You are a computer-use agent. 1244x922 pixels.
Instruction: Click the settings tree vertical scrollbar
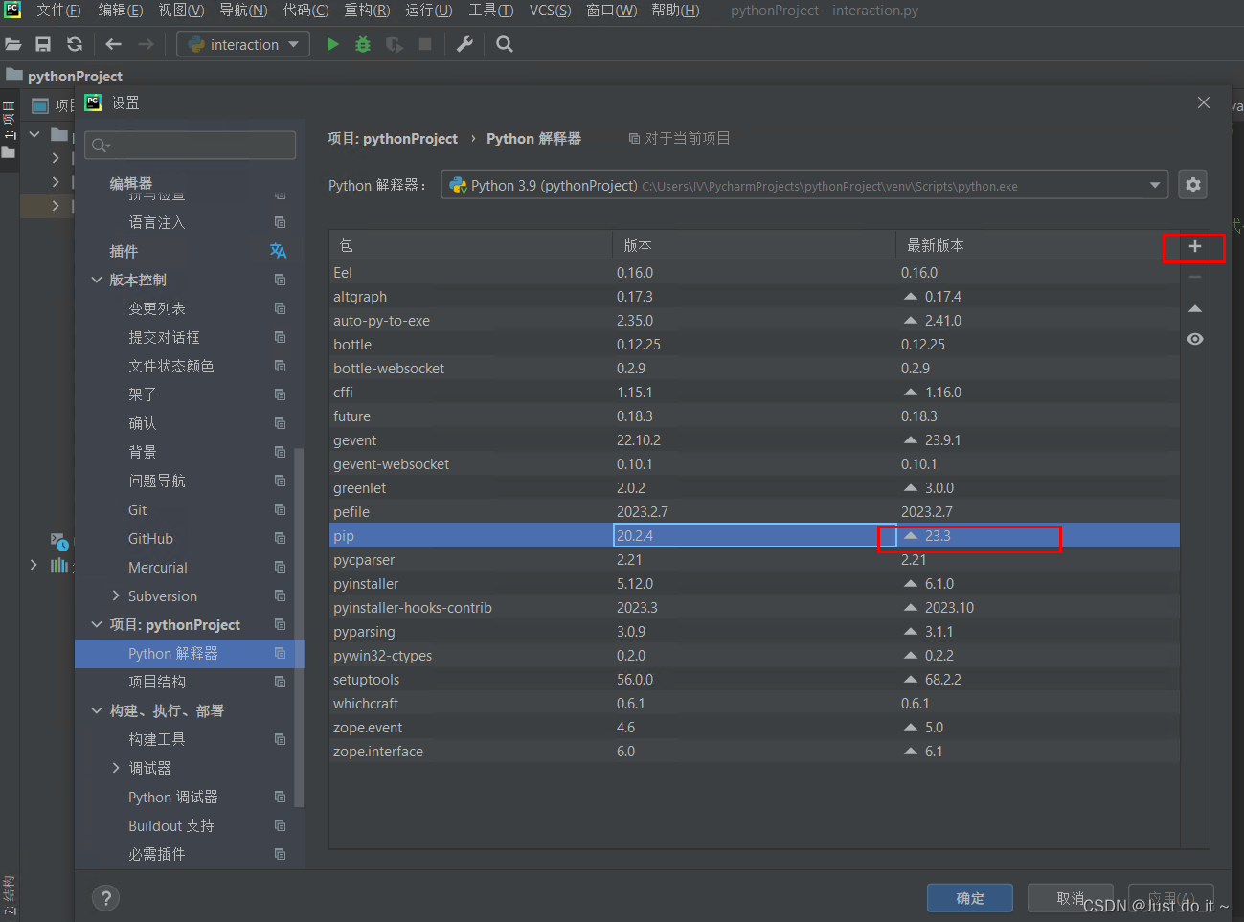click(x=299, y=627)
